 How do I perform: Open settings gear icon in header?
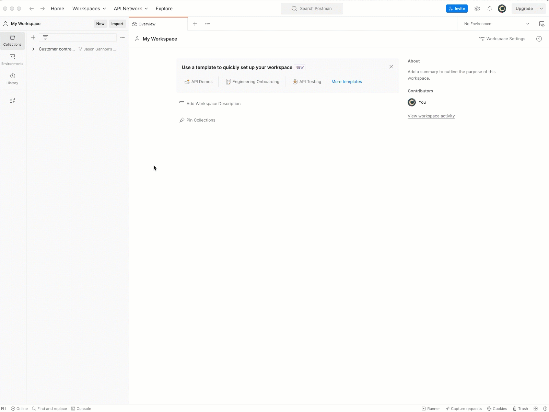477,9
